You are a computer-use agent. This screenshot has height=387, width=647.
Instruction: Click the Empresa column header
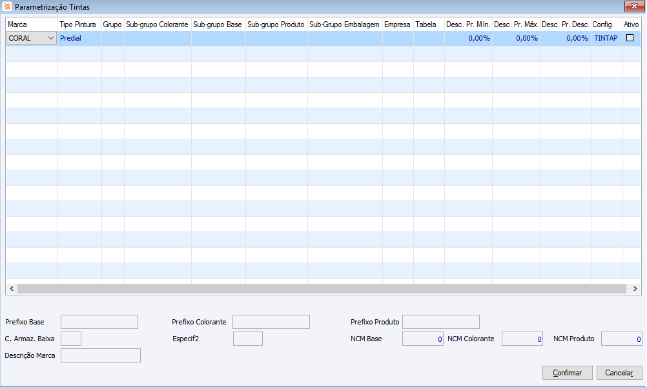pos(397,25)
